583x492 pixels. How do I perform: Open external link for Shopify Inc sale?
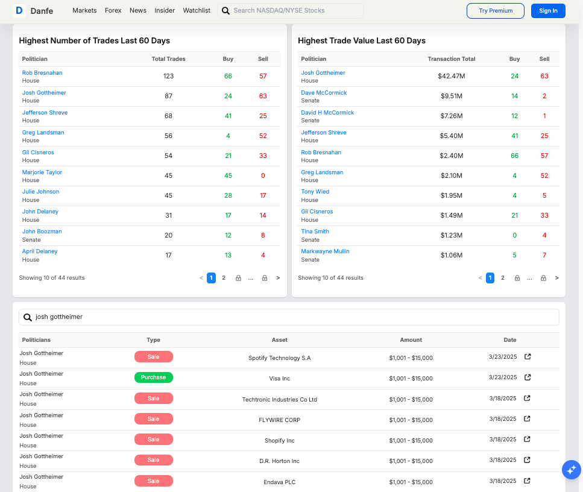click(x=528, y=440)
